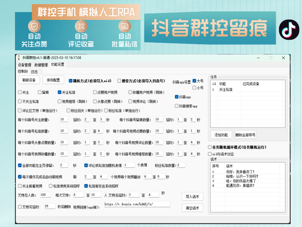Click the 保存配置 button
The width and height of the screenshot is (302, 227).
click(53, 80)
